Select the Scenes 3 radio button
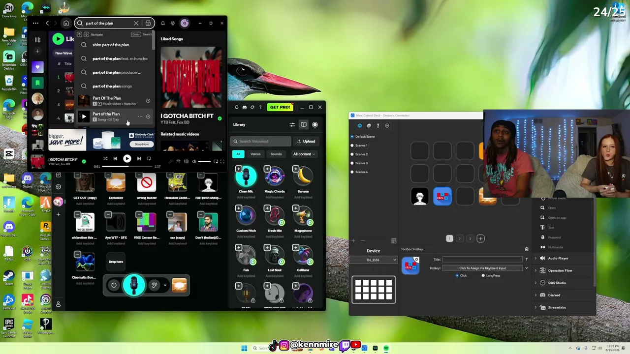The width and height of the screenshot is (630, 354). [352, 163]
